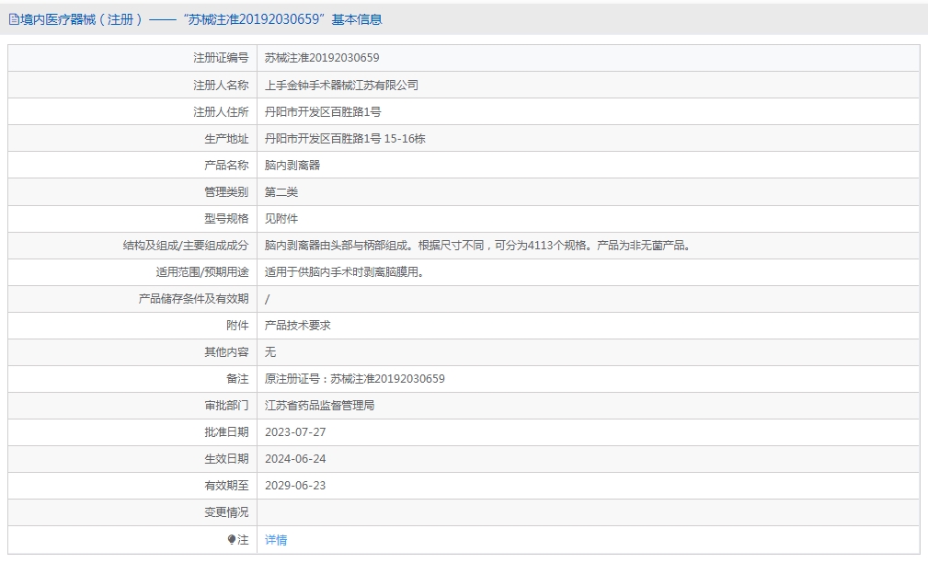Image resolution: width=928 pixels, height=563 pixels.
Task: Click the registrant address 丹阳市开发区百胜路1号
Action: point(323,111)
